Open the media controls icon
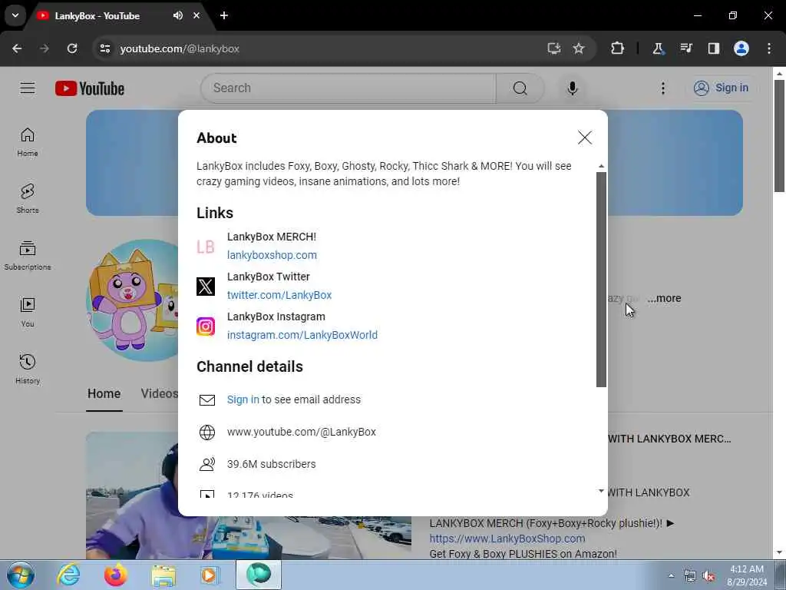This screenshot has height=590, width=786. 685,48
